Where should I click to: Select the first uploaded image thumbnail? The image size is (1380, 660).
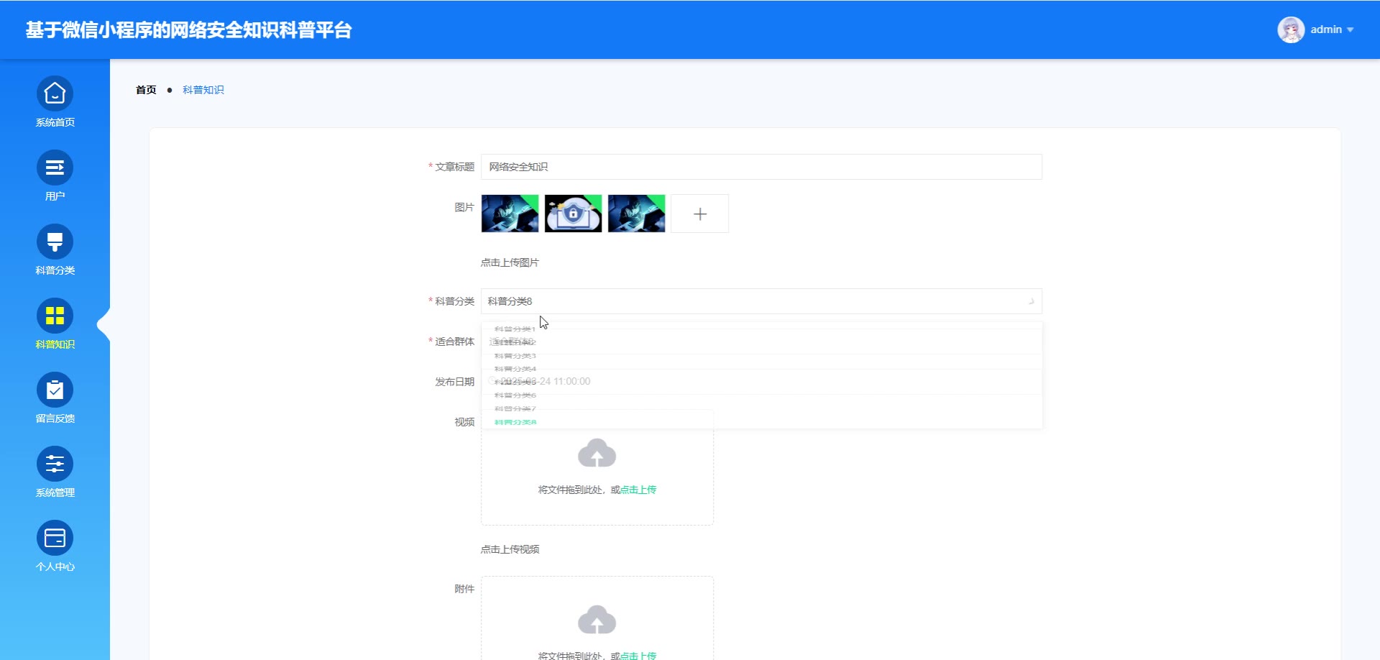[510, 214]
